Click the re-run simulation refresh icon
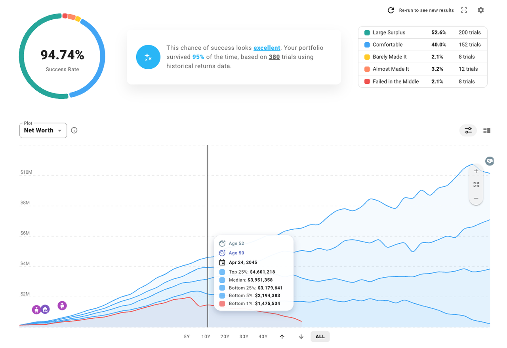The image size is (507, 348). pyautogui.click(x=390, y=10)
